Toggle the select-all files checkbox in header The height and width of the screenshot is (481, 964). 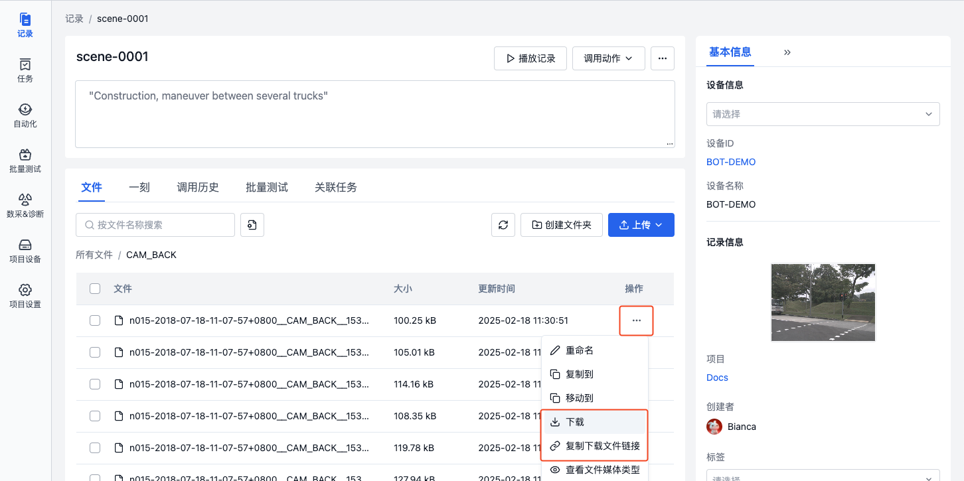pos(95,289)
